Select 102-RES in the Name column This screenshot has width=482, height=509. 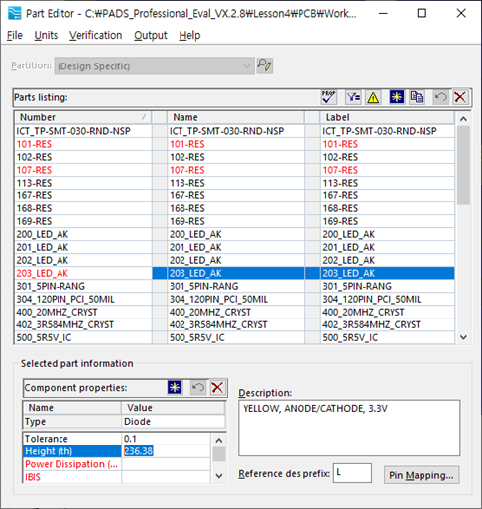(236, 157)
